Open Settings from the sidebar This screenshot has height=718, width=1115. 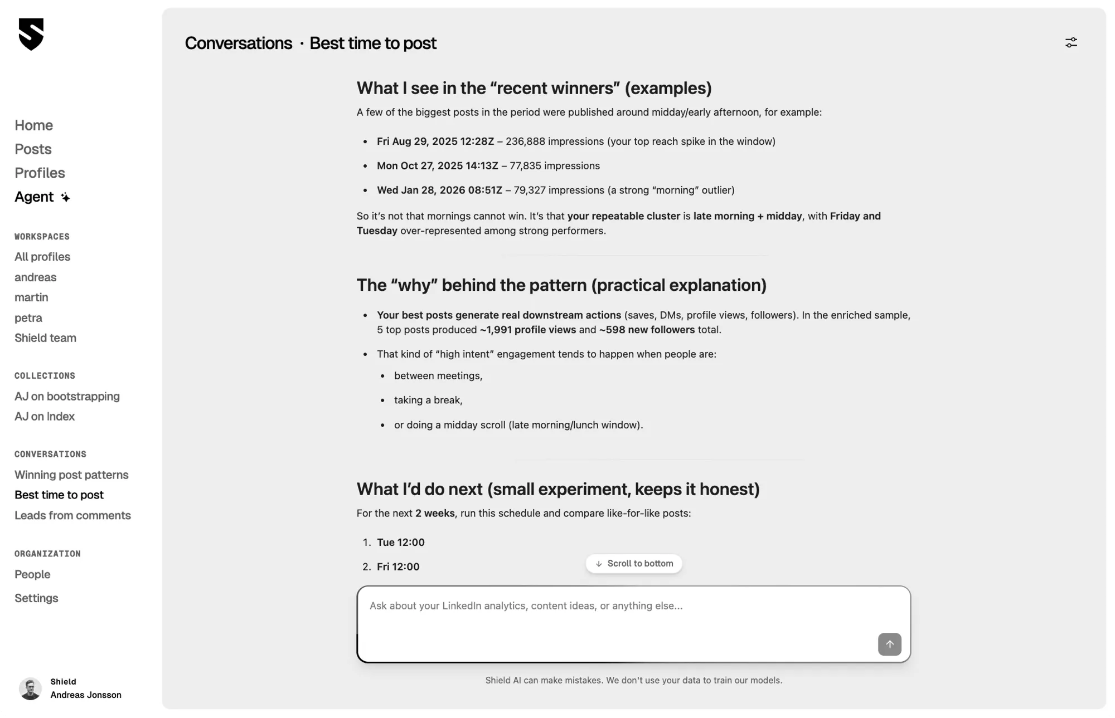tap(36, 598)
